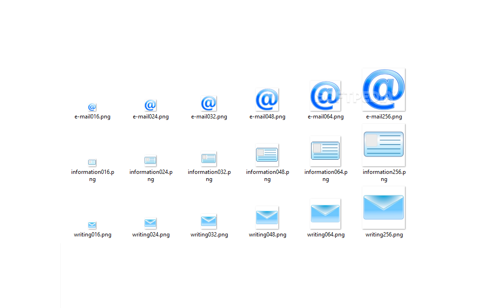Select the writing048.png envelope icon
This screenshot has width=486, height=308.
[x=267, y=217]
